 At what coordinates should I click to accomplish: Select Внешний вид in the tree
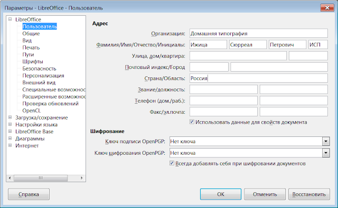(x=39, y=83)
